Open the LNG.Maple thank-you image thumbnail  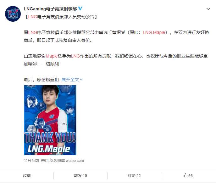pyautogui.click(x=50, y=120)
